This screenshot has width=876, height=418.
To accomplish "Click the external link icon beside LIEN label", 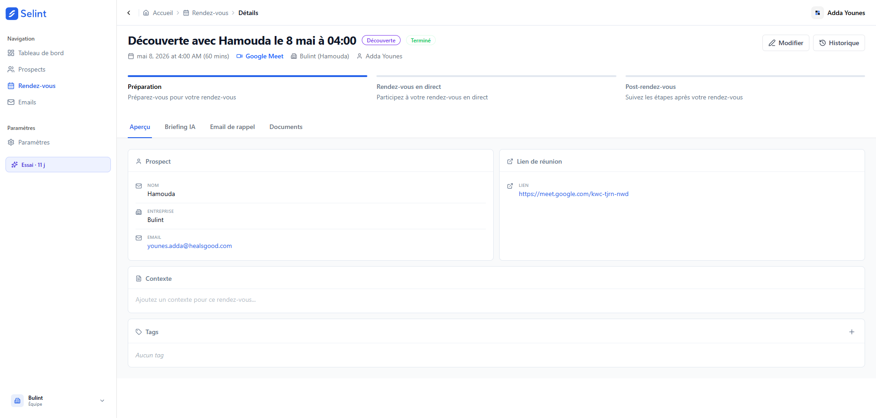I will coord(510,186).
